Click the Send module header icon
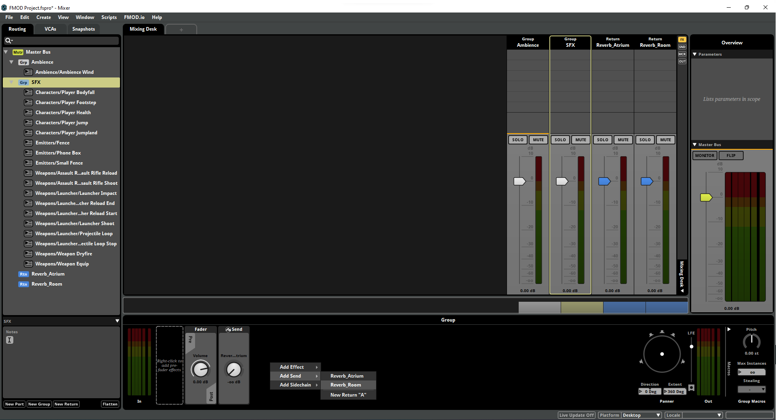Screen dimensions: 776x420 coord(228,330)
